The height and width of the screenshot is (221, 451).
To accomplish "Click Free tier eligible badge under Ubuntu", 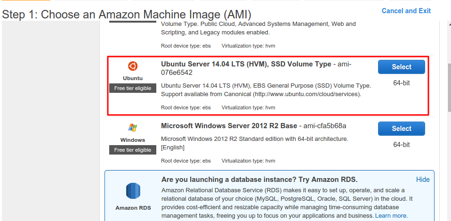I will point(133,88).
